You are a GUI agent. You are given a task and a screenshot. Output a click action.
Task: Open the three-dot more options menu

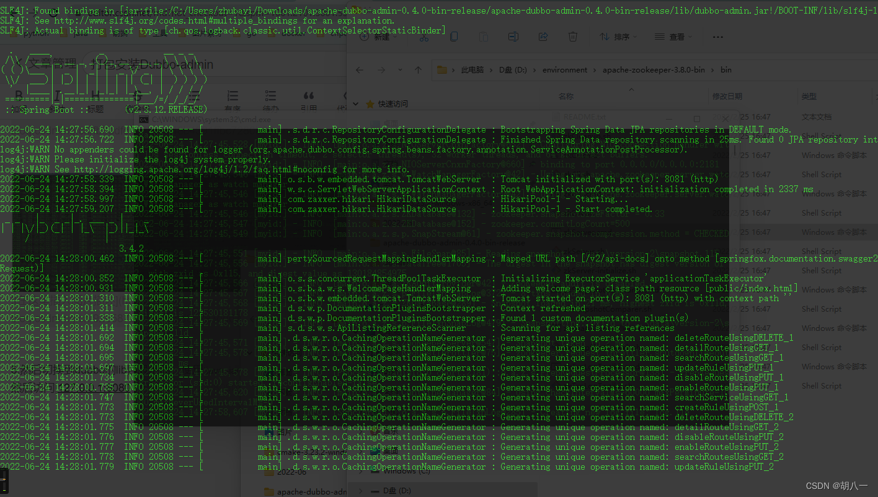pos(718,37)
